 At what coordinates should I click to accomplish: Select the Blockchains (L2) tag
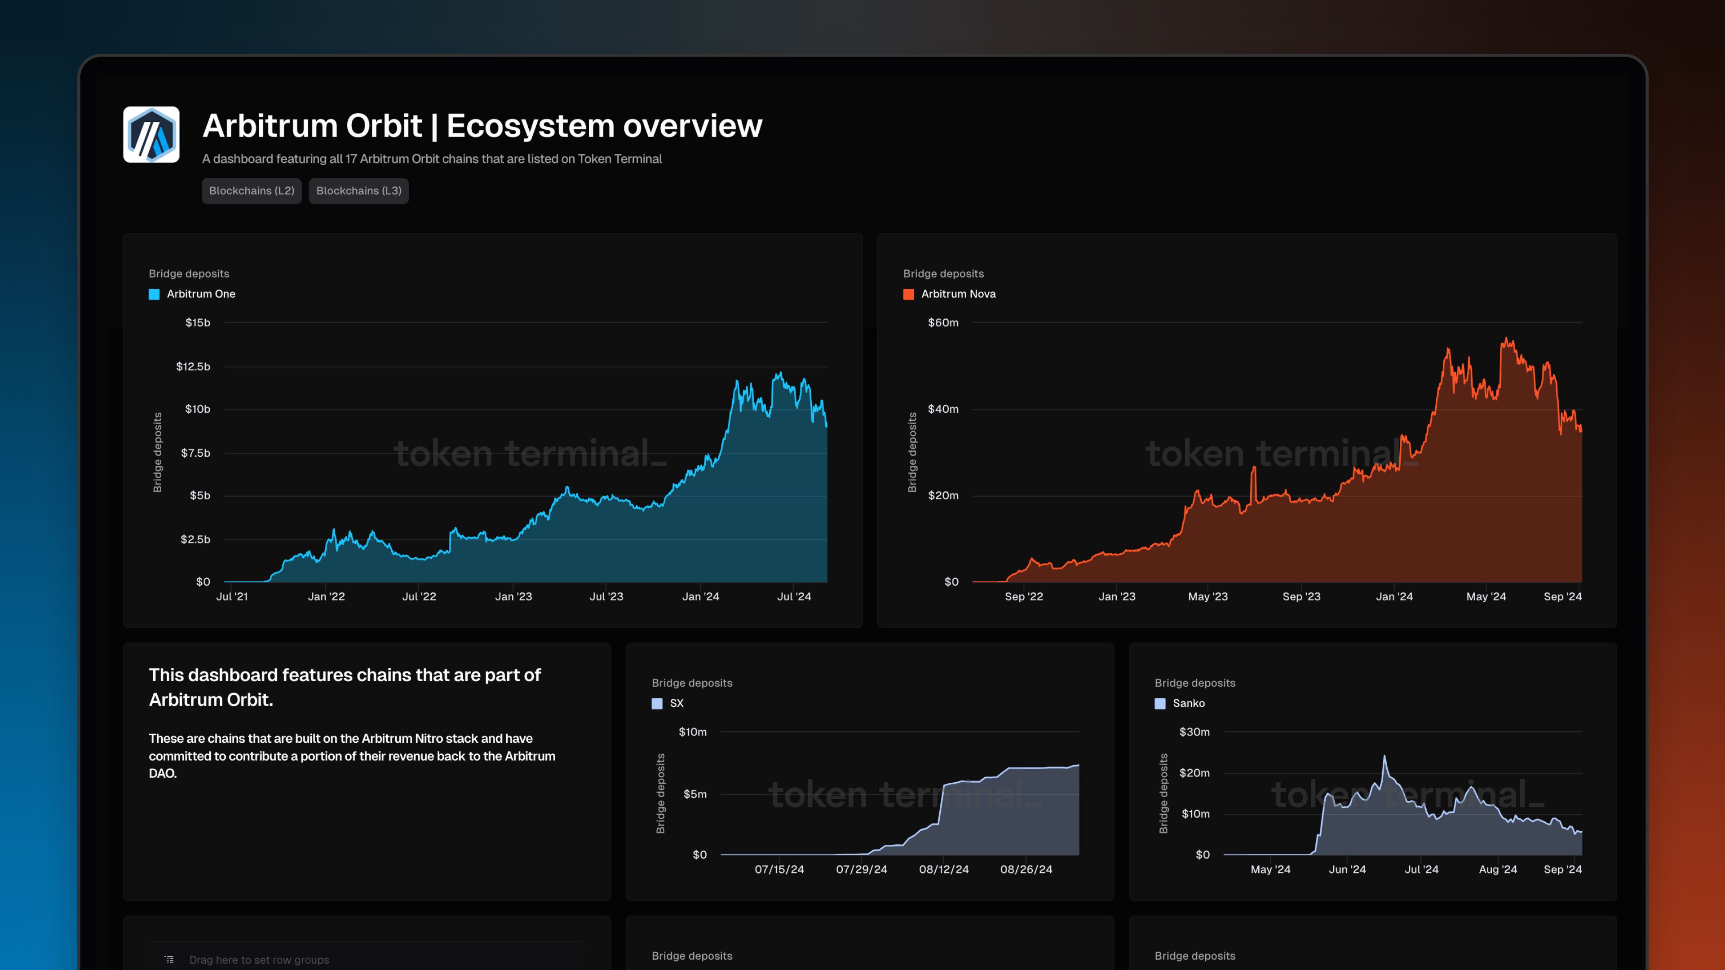coord(251,191)
